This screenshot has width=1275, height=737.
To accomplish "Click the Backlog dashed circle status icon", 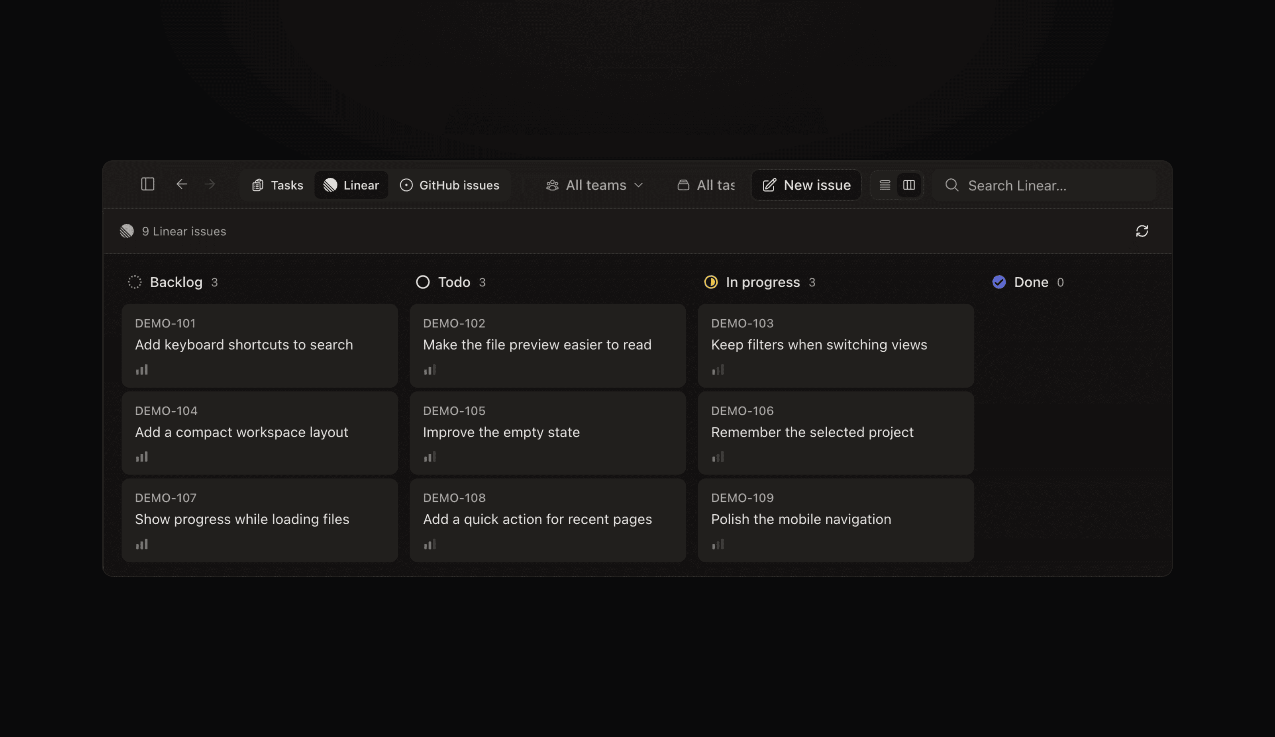I will click(x=135, y=282).
